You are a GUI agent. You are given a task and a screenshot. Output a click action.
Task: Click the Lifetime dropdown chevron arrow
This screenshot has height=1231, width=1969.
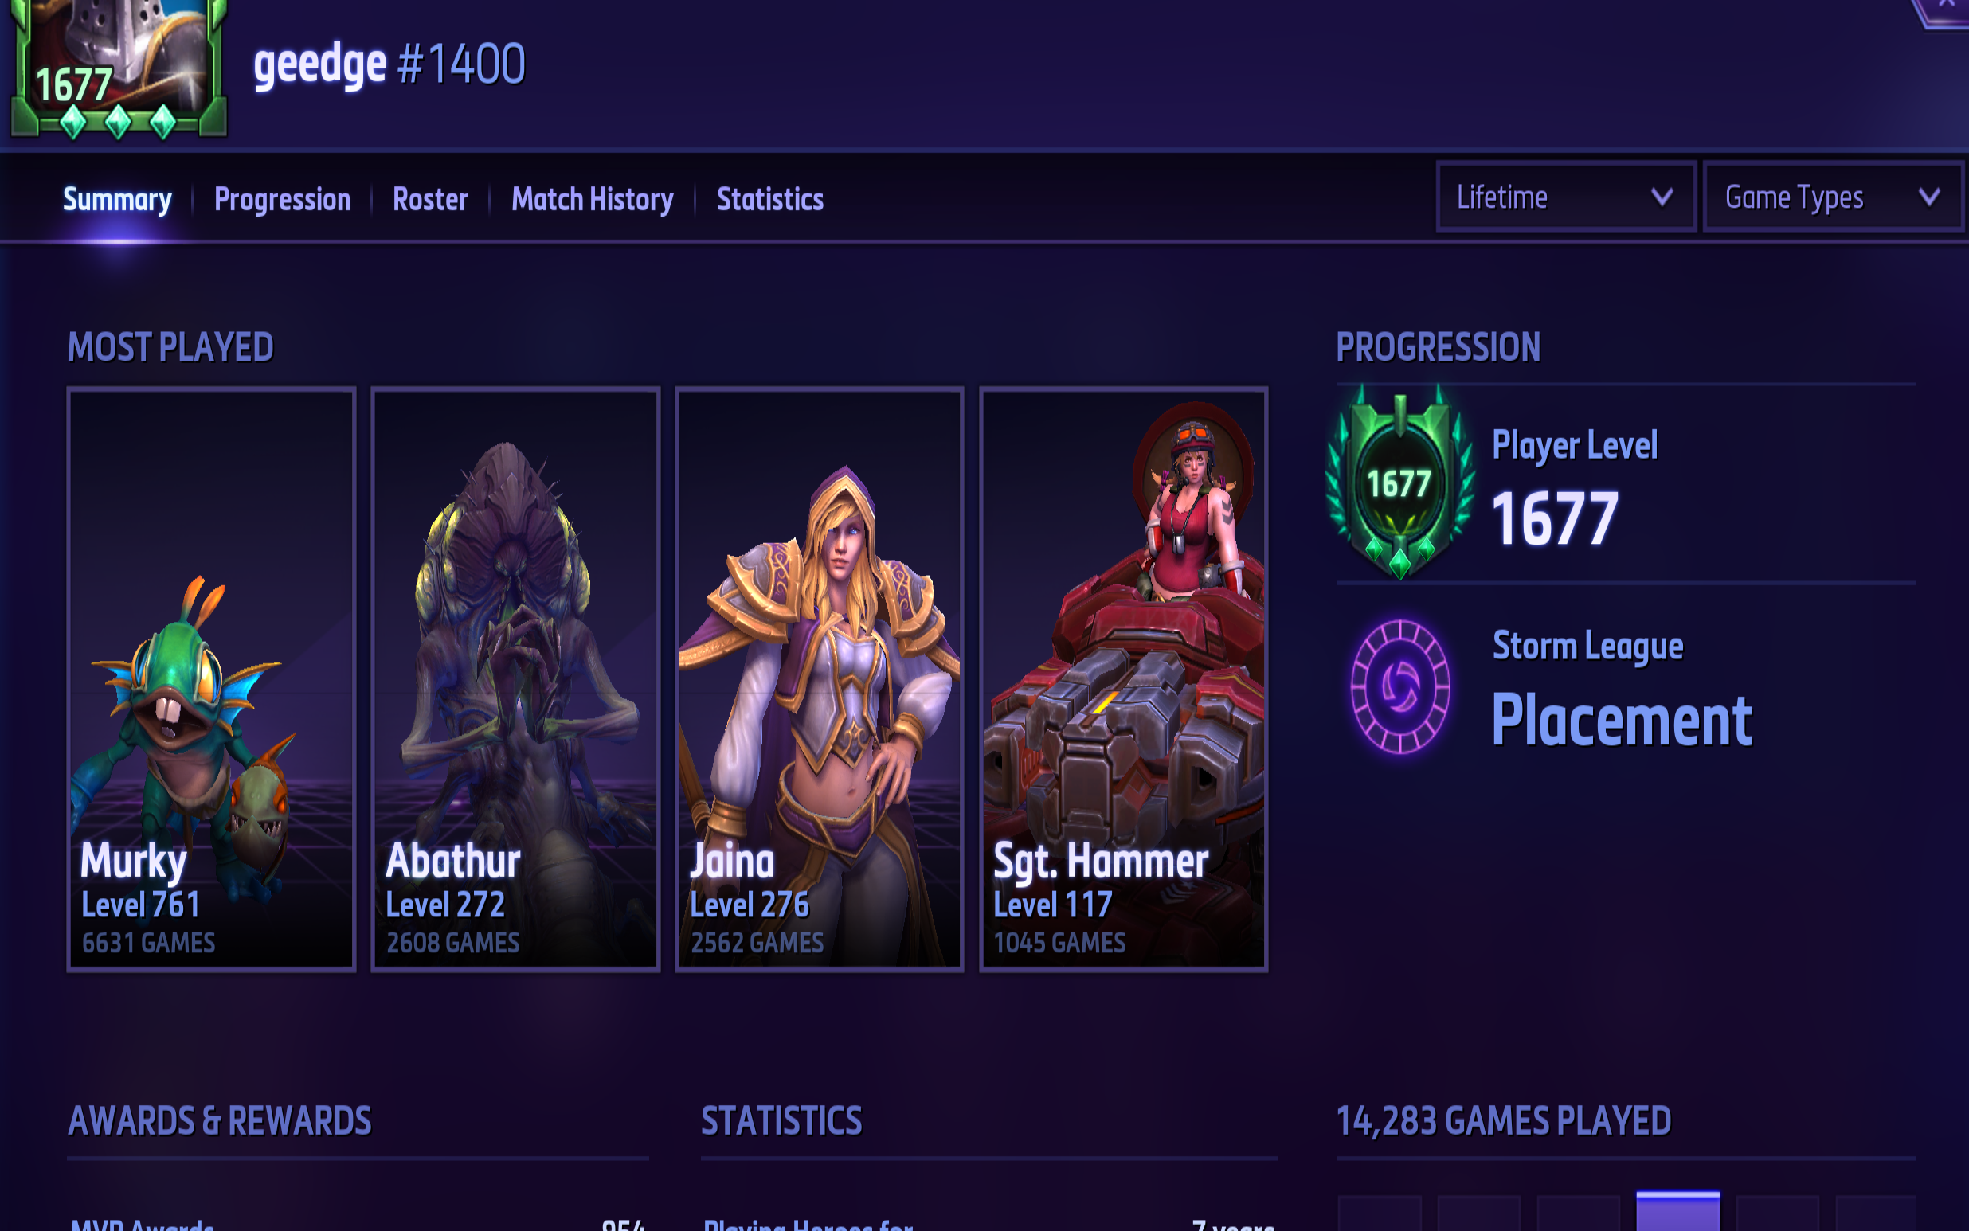(x=1662, y=197)
